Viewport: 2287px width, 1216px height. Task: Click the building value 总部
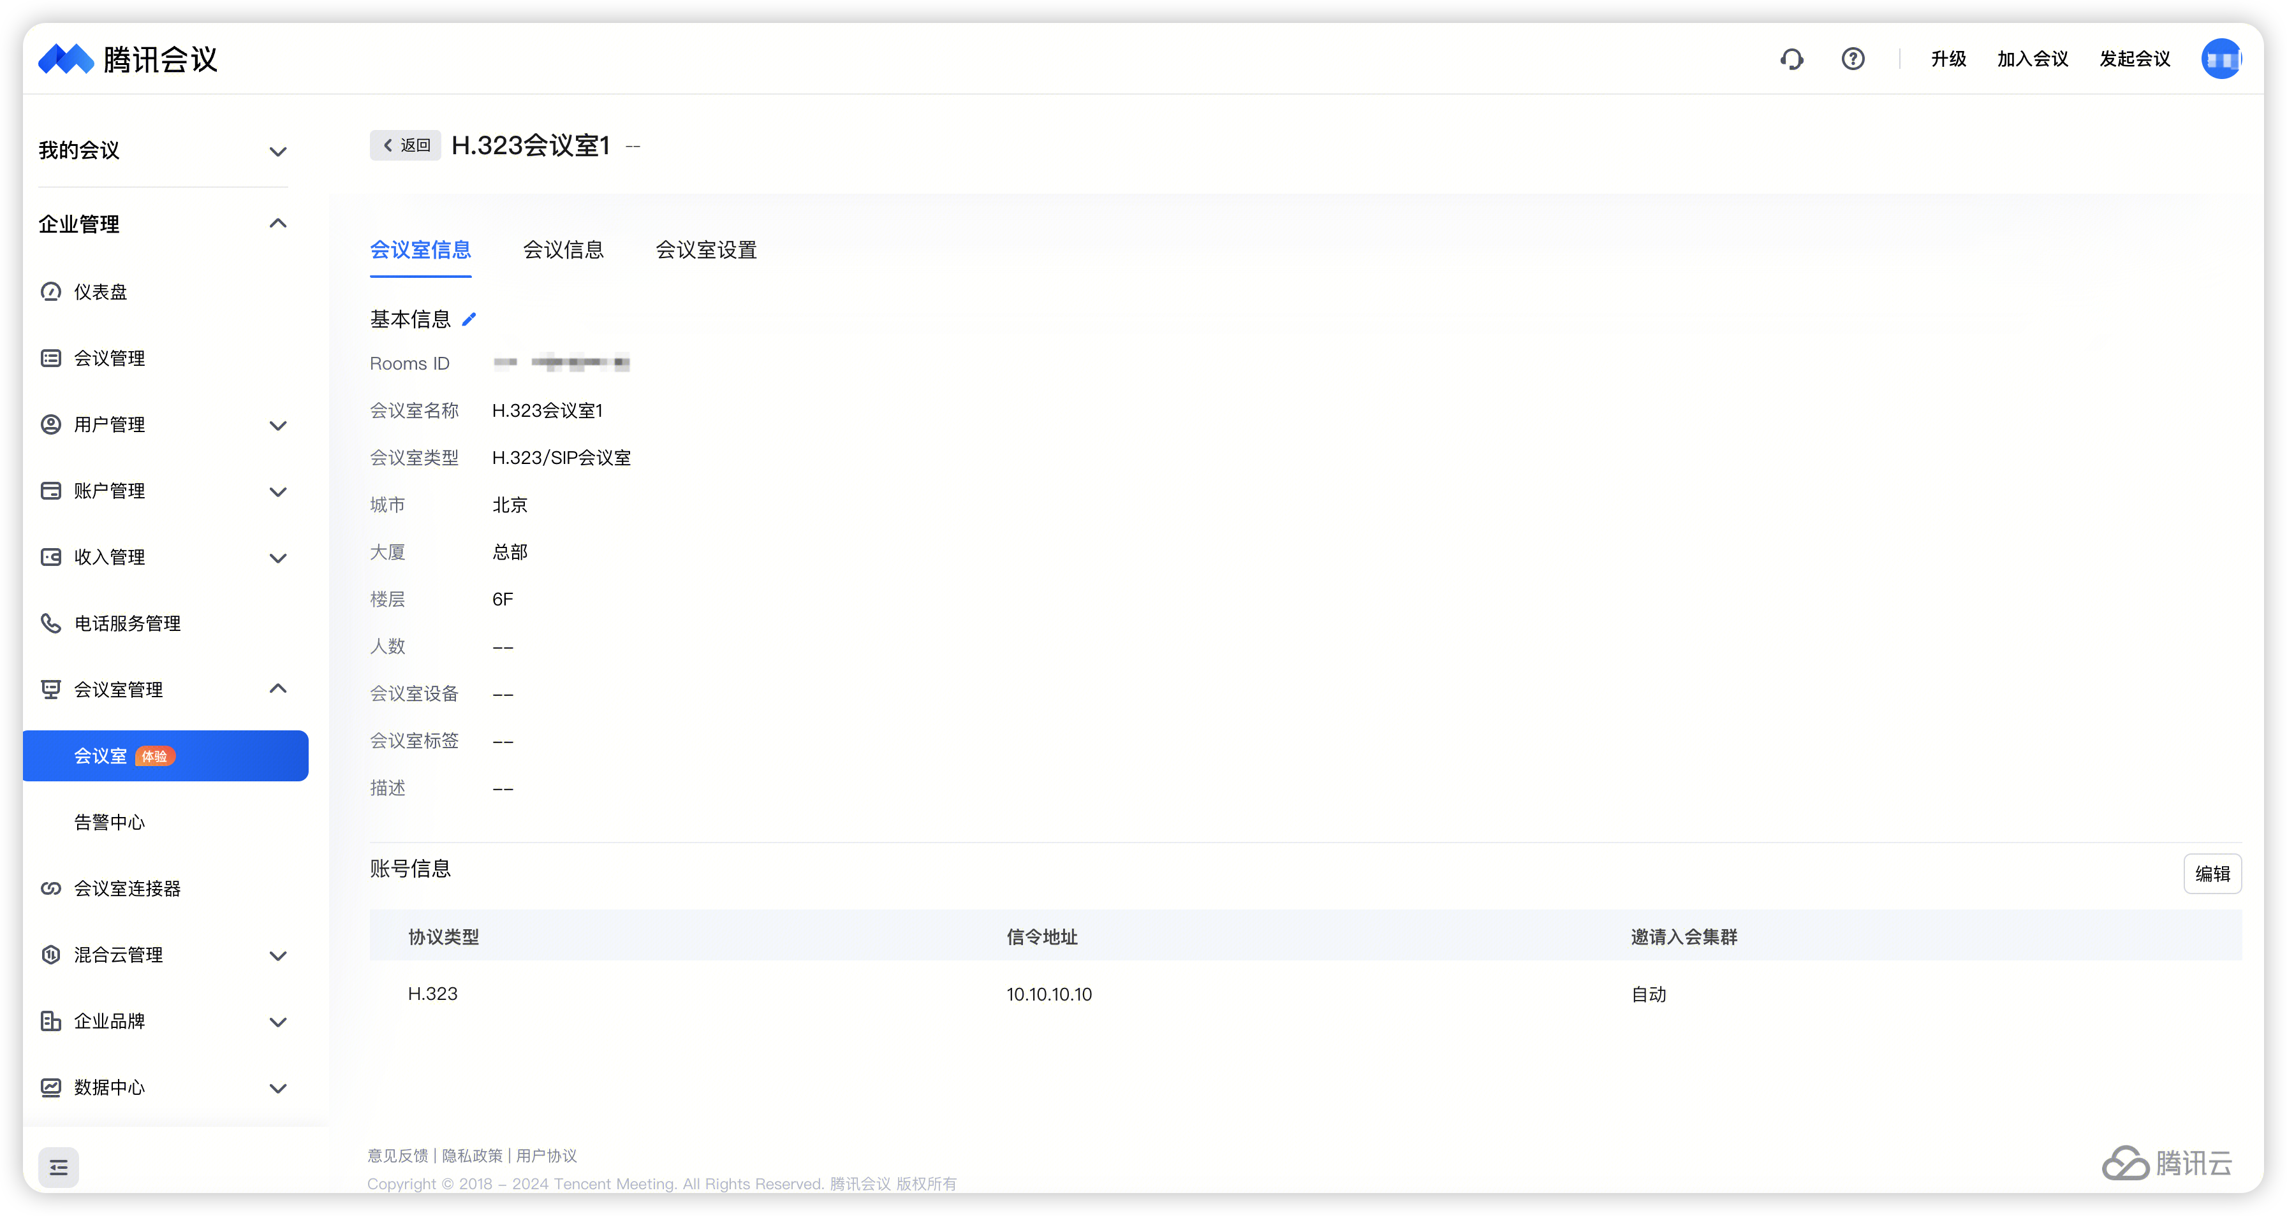pos(510,553)
